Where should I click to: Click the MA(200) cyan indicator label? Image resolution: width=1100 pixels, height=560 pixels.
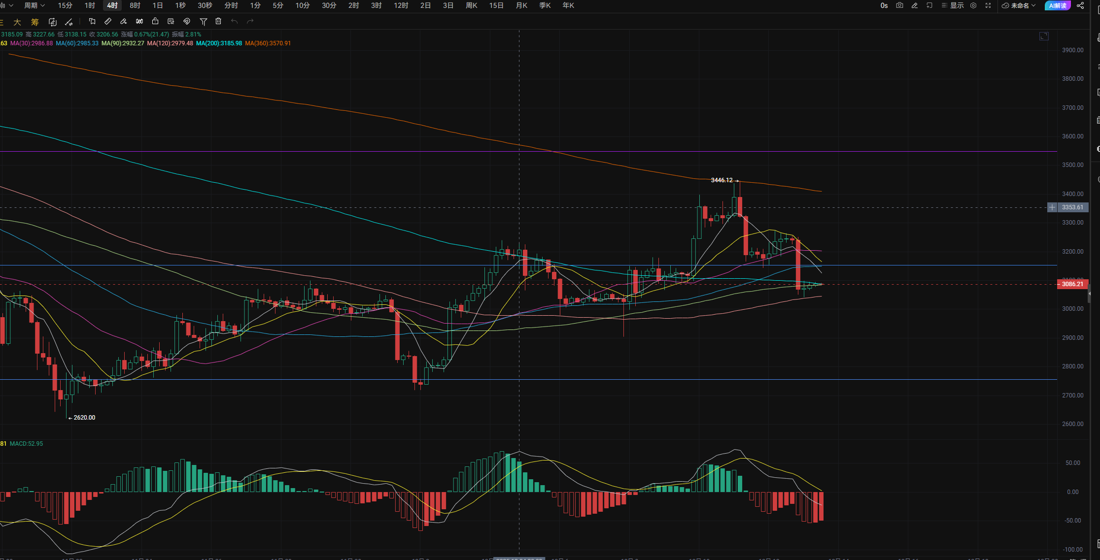[219, 43]
